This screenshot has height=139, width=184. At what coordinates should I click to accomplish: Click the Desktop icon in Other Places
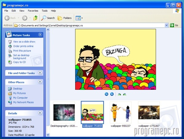coord(10,89)
